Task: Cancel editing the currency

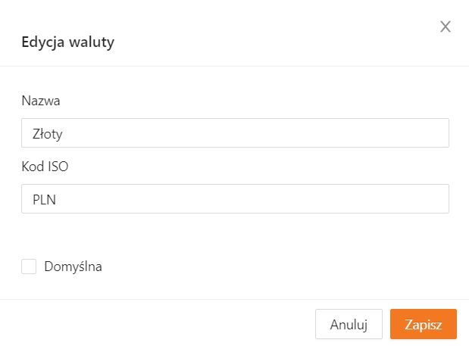Action: coord(349,324)
